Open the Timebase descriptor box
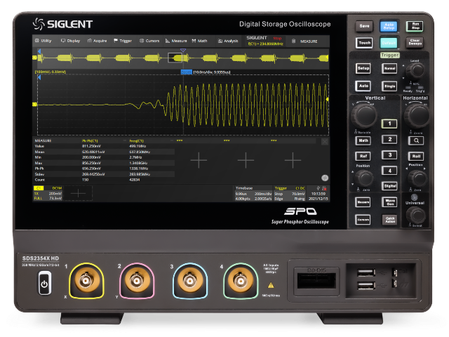449x337 pixels. click(x=253, y=194)
